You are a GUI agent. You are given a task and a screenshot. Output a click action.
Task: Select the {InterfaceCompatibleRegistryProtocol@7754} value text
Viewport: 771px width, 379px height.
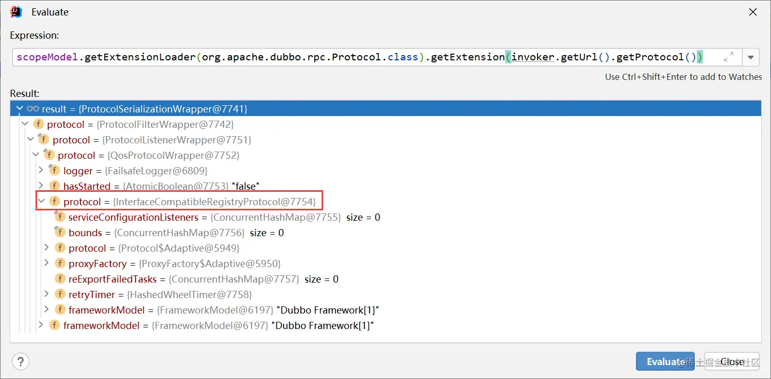click(x=214, y=202)
